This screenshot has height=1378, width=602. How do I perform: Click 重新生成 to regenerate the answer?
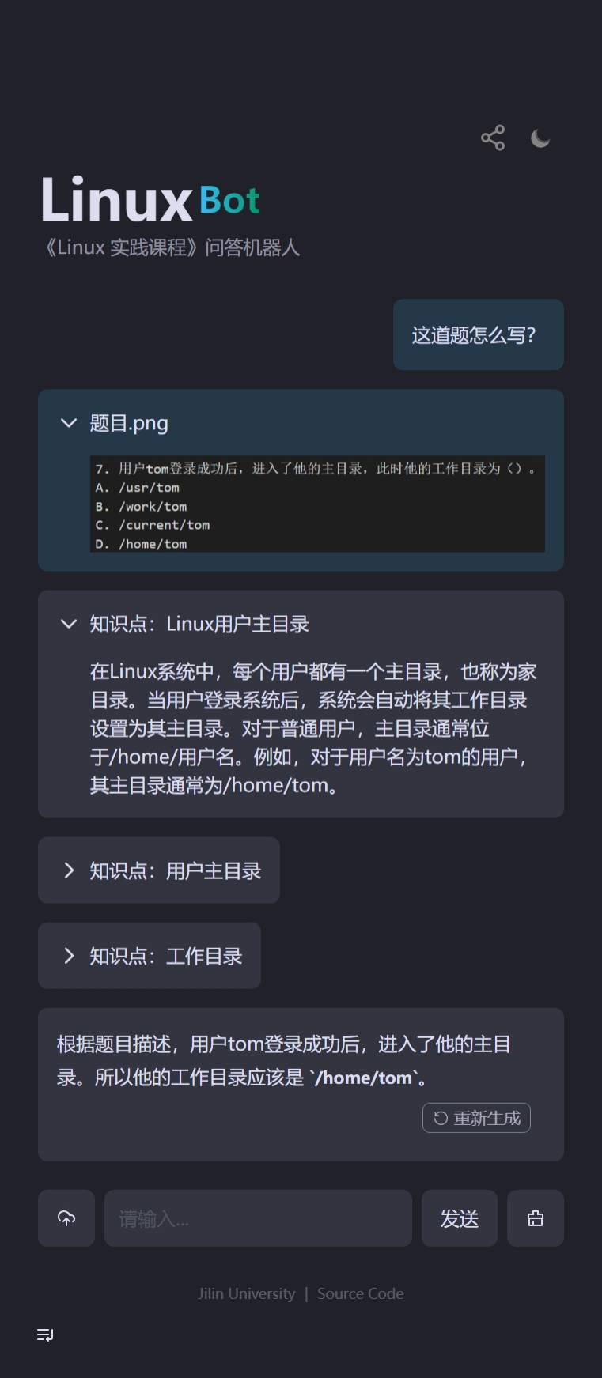[476, 1118]
